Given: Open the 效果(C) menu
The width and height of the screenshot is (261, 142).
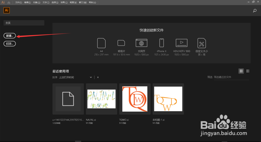Looking at the screenshot, I should 64,3.
